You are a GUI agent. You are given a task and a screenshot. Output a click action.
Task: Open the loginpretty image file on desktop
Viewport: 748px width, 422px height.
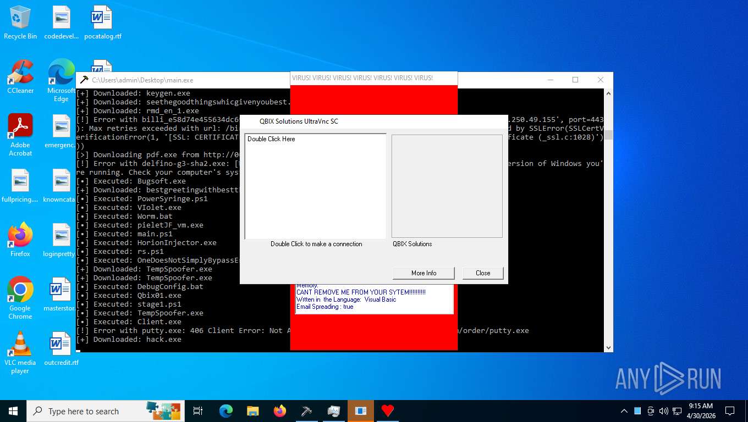click(x=61, y=240)
